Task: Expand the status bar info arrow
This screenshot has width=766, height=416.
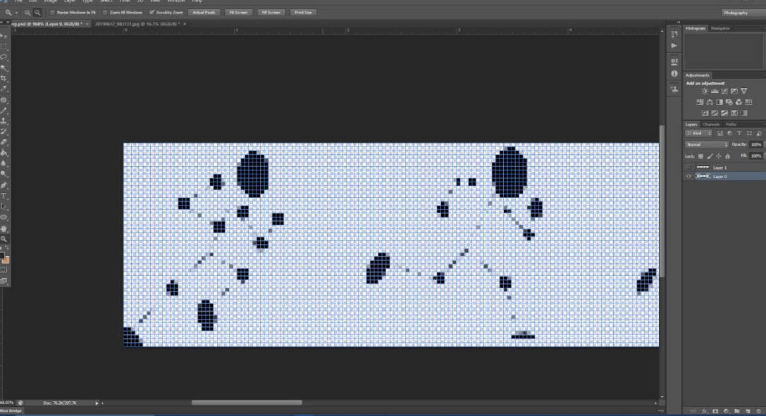Action: 97,403
